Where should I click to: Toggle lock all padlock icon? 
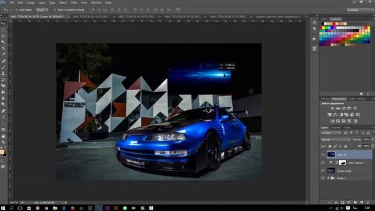(x=346, y=146)
